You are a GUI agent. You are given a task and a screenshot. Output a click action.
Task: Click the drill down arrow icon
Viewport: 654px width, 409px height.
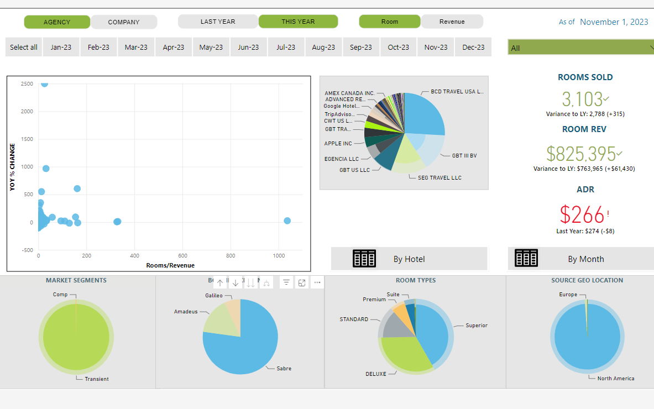[236, 282]
